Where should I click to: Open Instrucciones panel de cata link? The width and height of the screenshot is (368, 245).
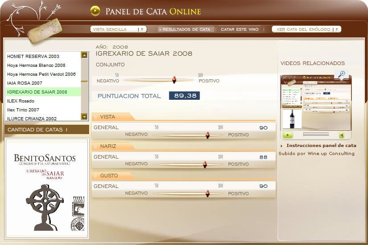[321, 146]
